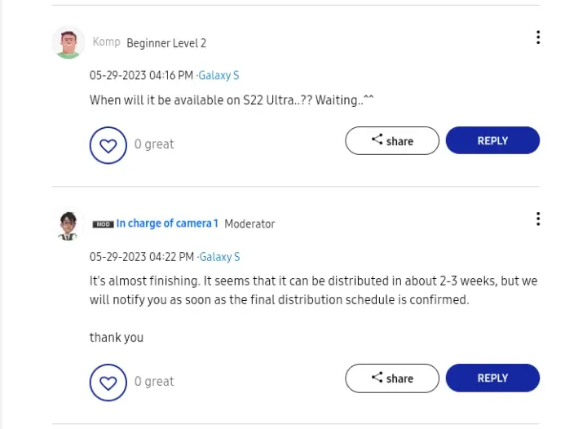Open the moderator's profile avatar
Image resolution: width=587 pixels, height=429 pixels.
[68, 224]
